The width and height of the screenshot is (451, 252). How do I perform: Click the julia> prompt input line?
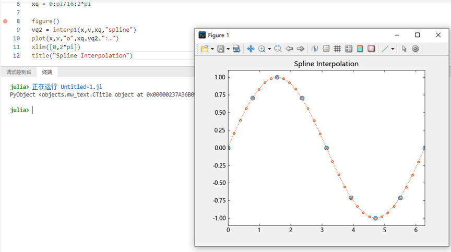(x=32, y=110)
